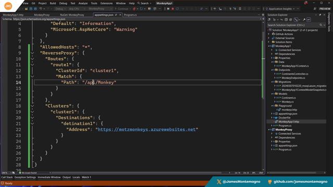The height and width of the screenshot is (187, 333).
Task: Switch to the NuGet: MonkeyProxy tab
Action: click(72, 15)
